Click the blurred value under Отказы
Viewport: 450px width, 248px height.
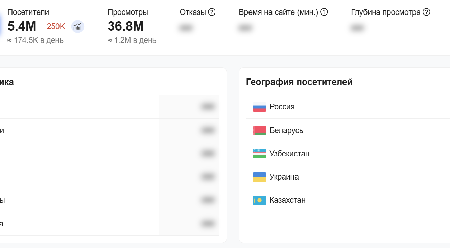tap(186, 28)
